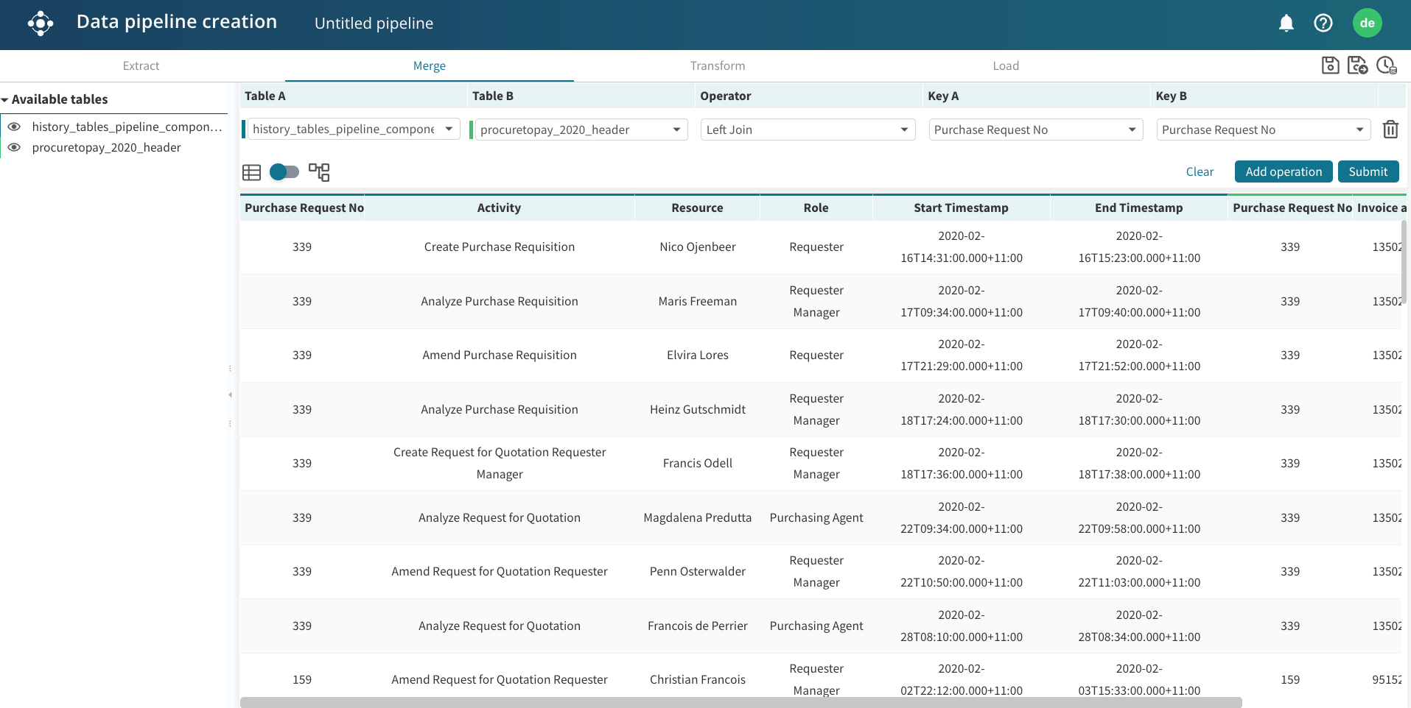Switch to table view icon

pyautogui.click(x=251, y=172)
